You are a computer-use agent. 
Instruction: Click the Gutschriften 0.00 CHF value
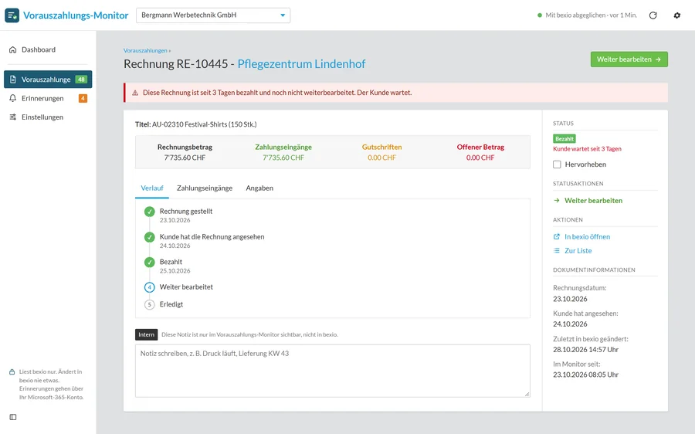tap(381, 158)
